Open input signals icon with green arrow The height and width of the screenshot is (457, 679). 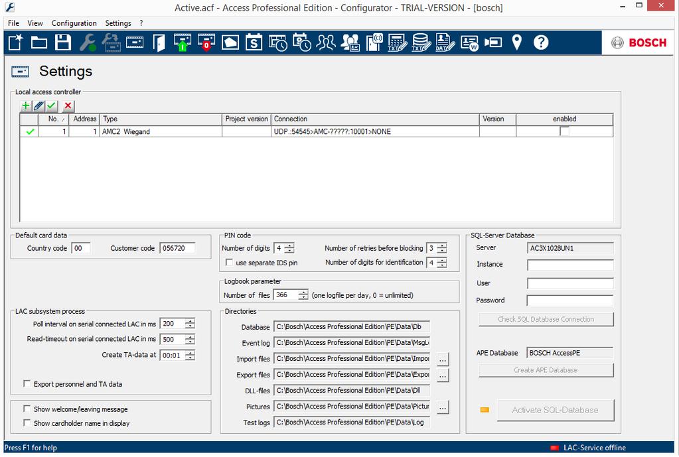(x=183, y=42)
